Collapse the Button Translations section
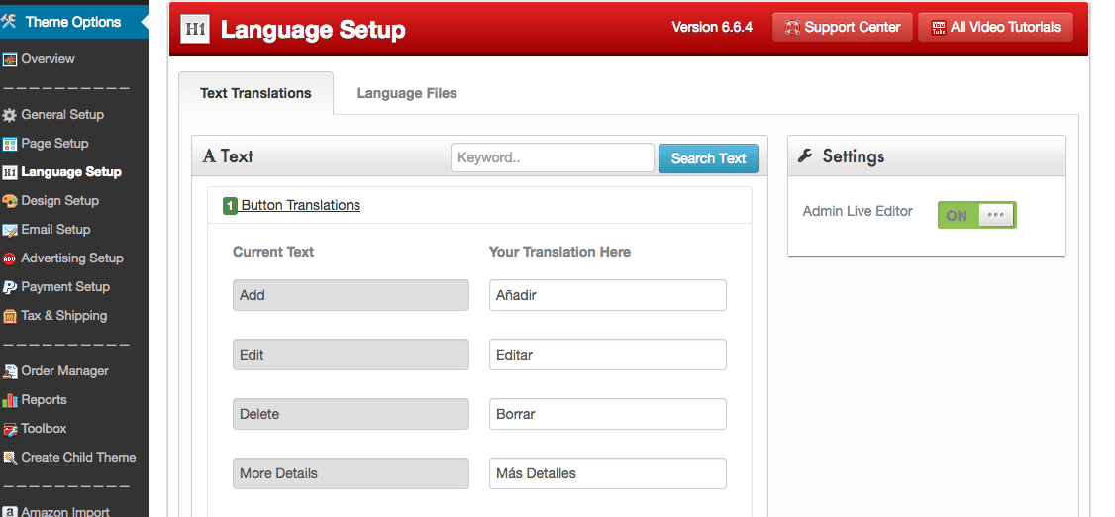 [x=300, y=206]
